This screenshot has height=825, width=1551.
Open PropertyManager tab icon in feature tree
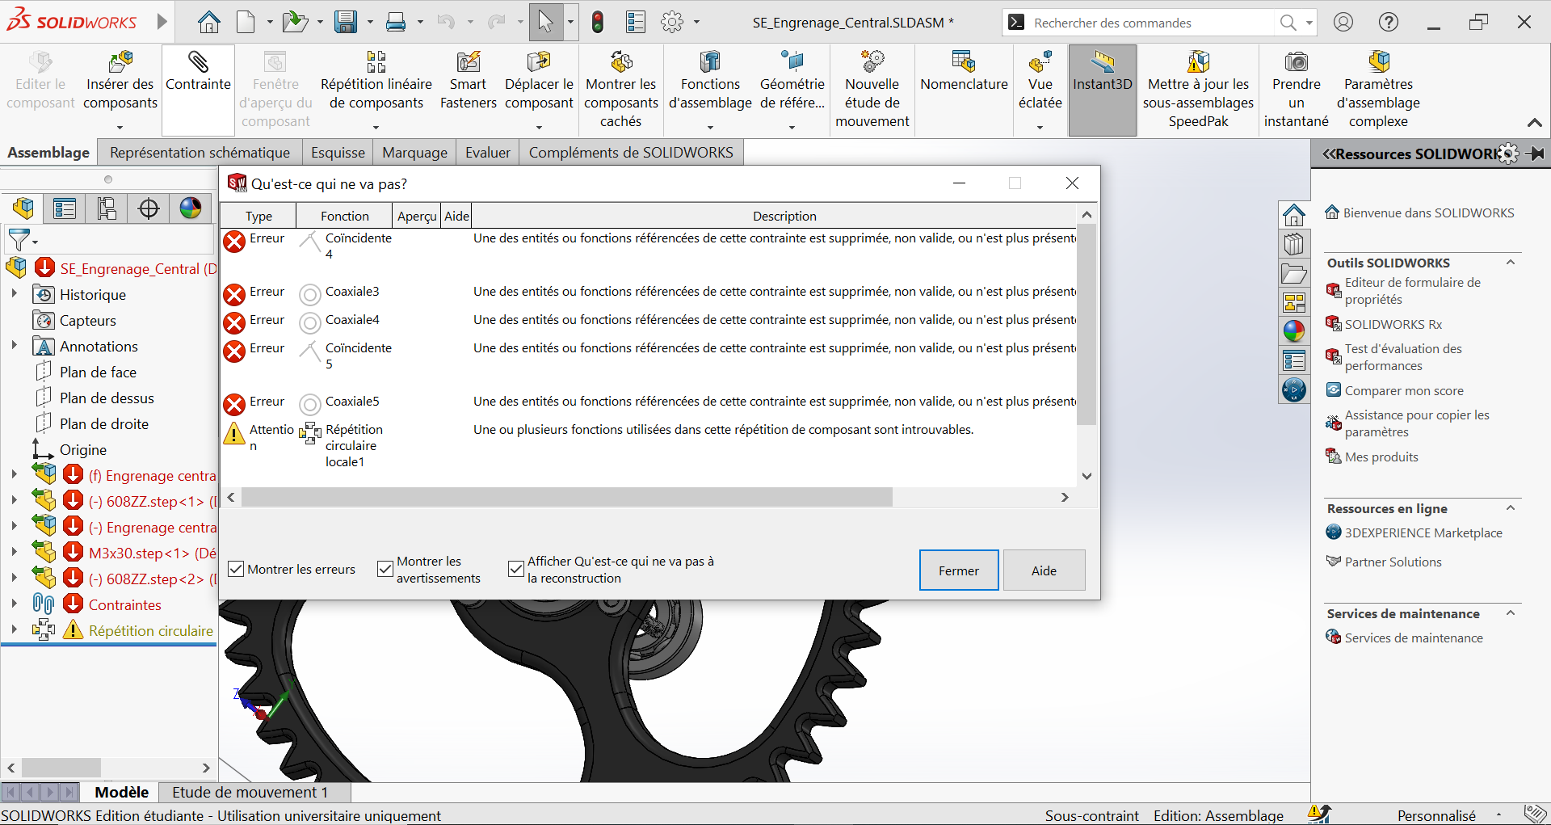point(65,208)
